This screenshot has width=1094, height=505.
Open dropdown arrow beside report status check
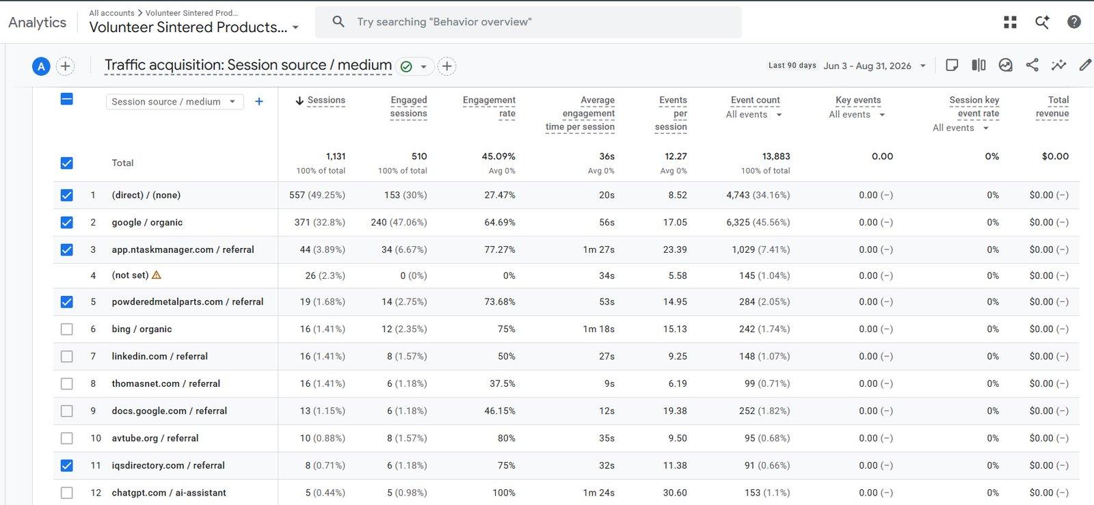coord(423,66)
